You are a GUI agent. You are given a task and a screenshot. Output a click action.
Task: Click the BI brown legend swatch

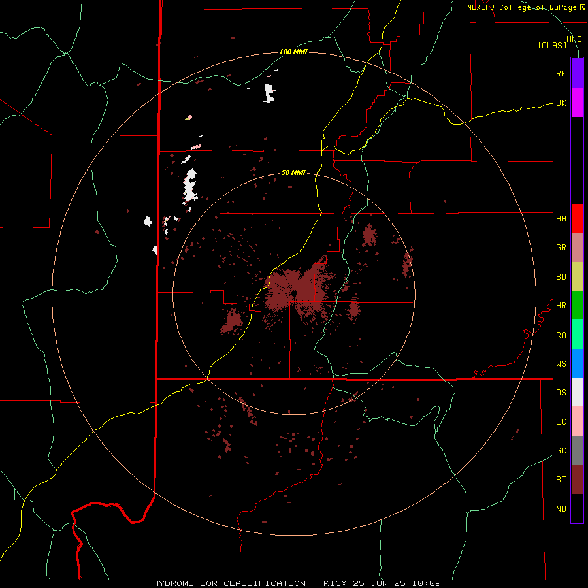577,480
